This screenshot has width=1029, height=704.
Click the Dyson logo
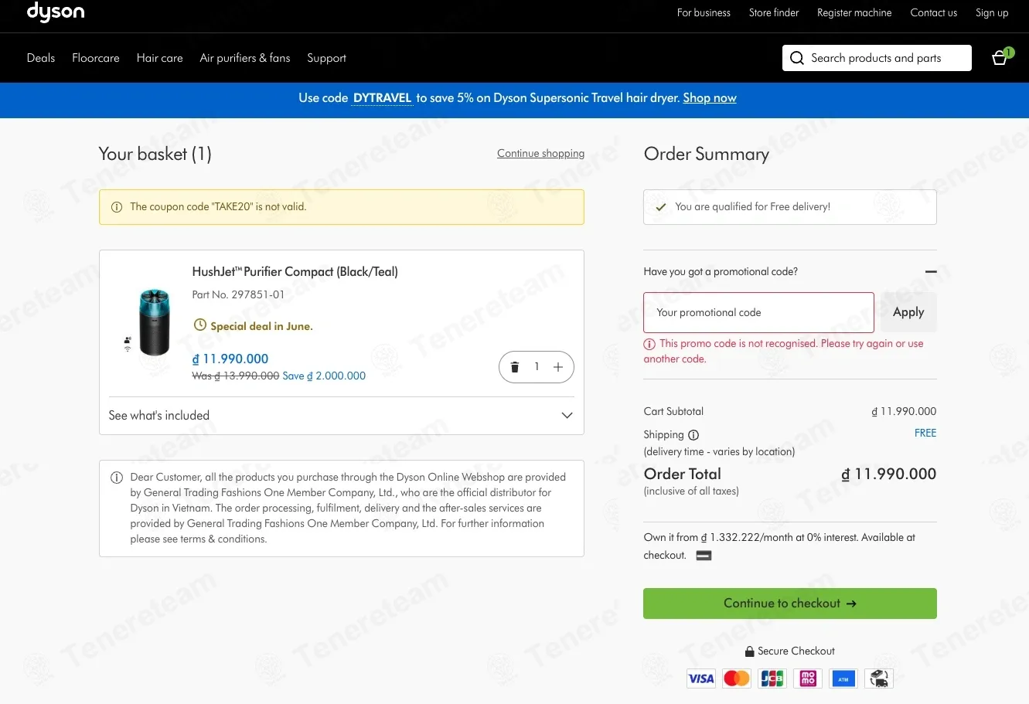point(56,12)
